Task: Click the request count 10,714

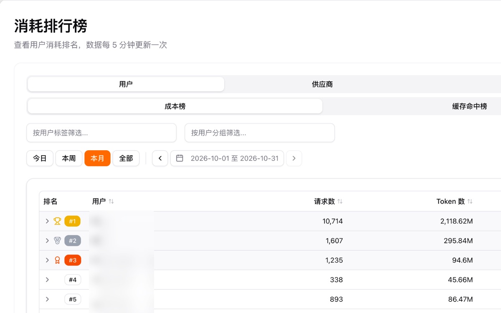Action: pyautogui.click(x=332, y=221)
